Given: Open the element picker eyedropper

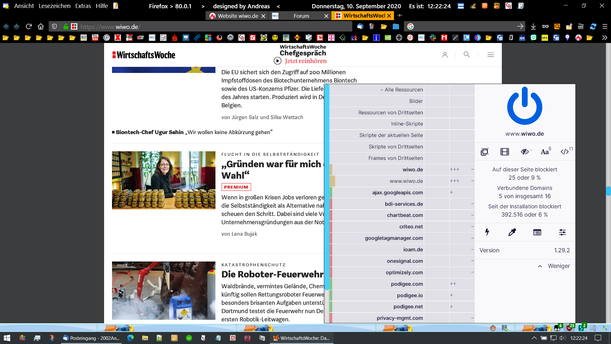Looking at the screenshot, I should coord(512,232).
